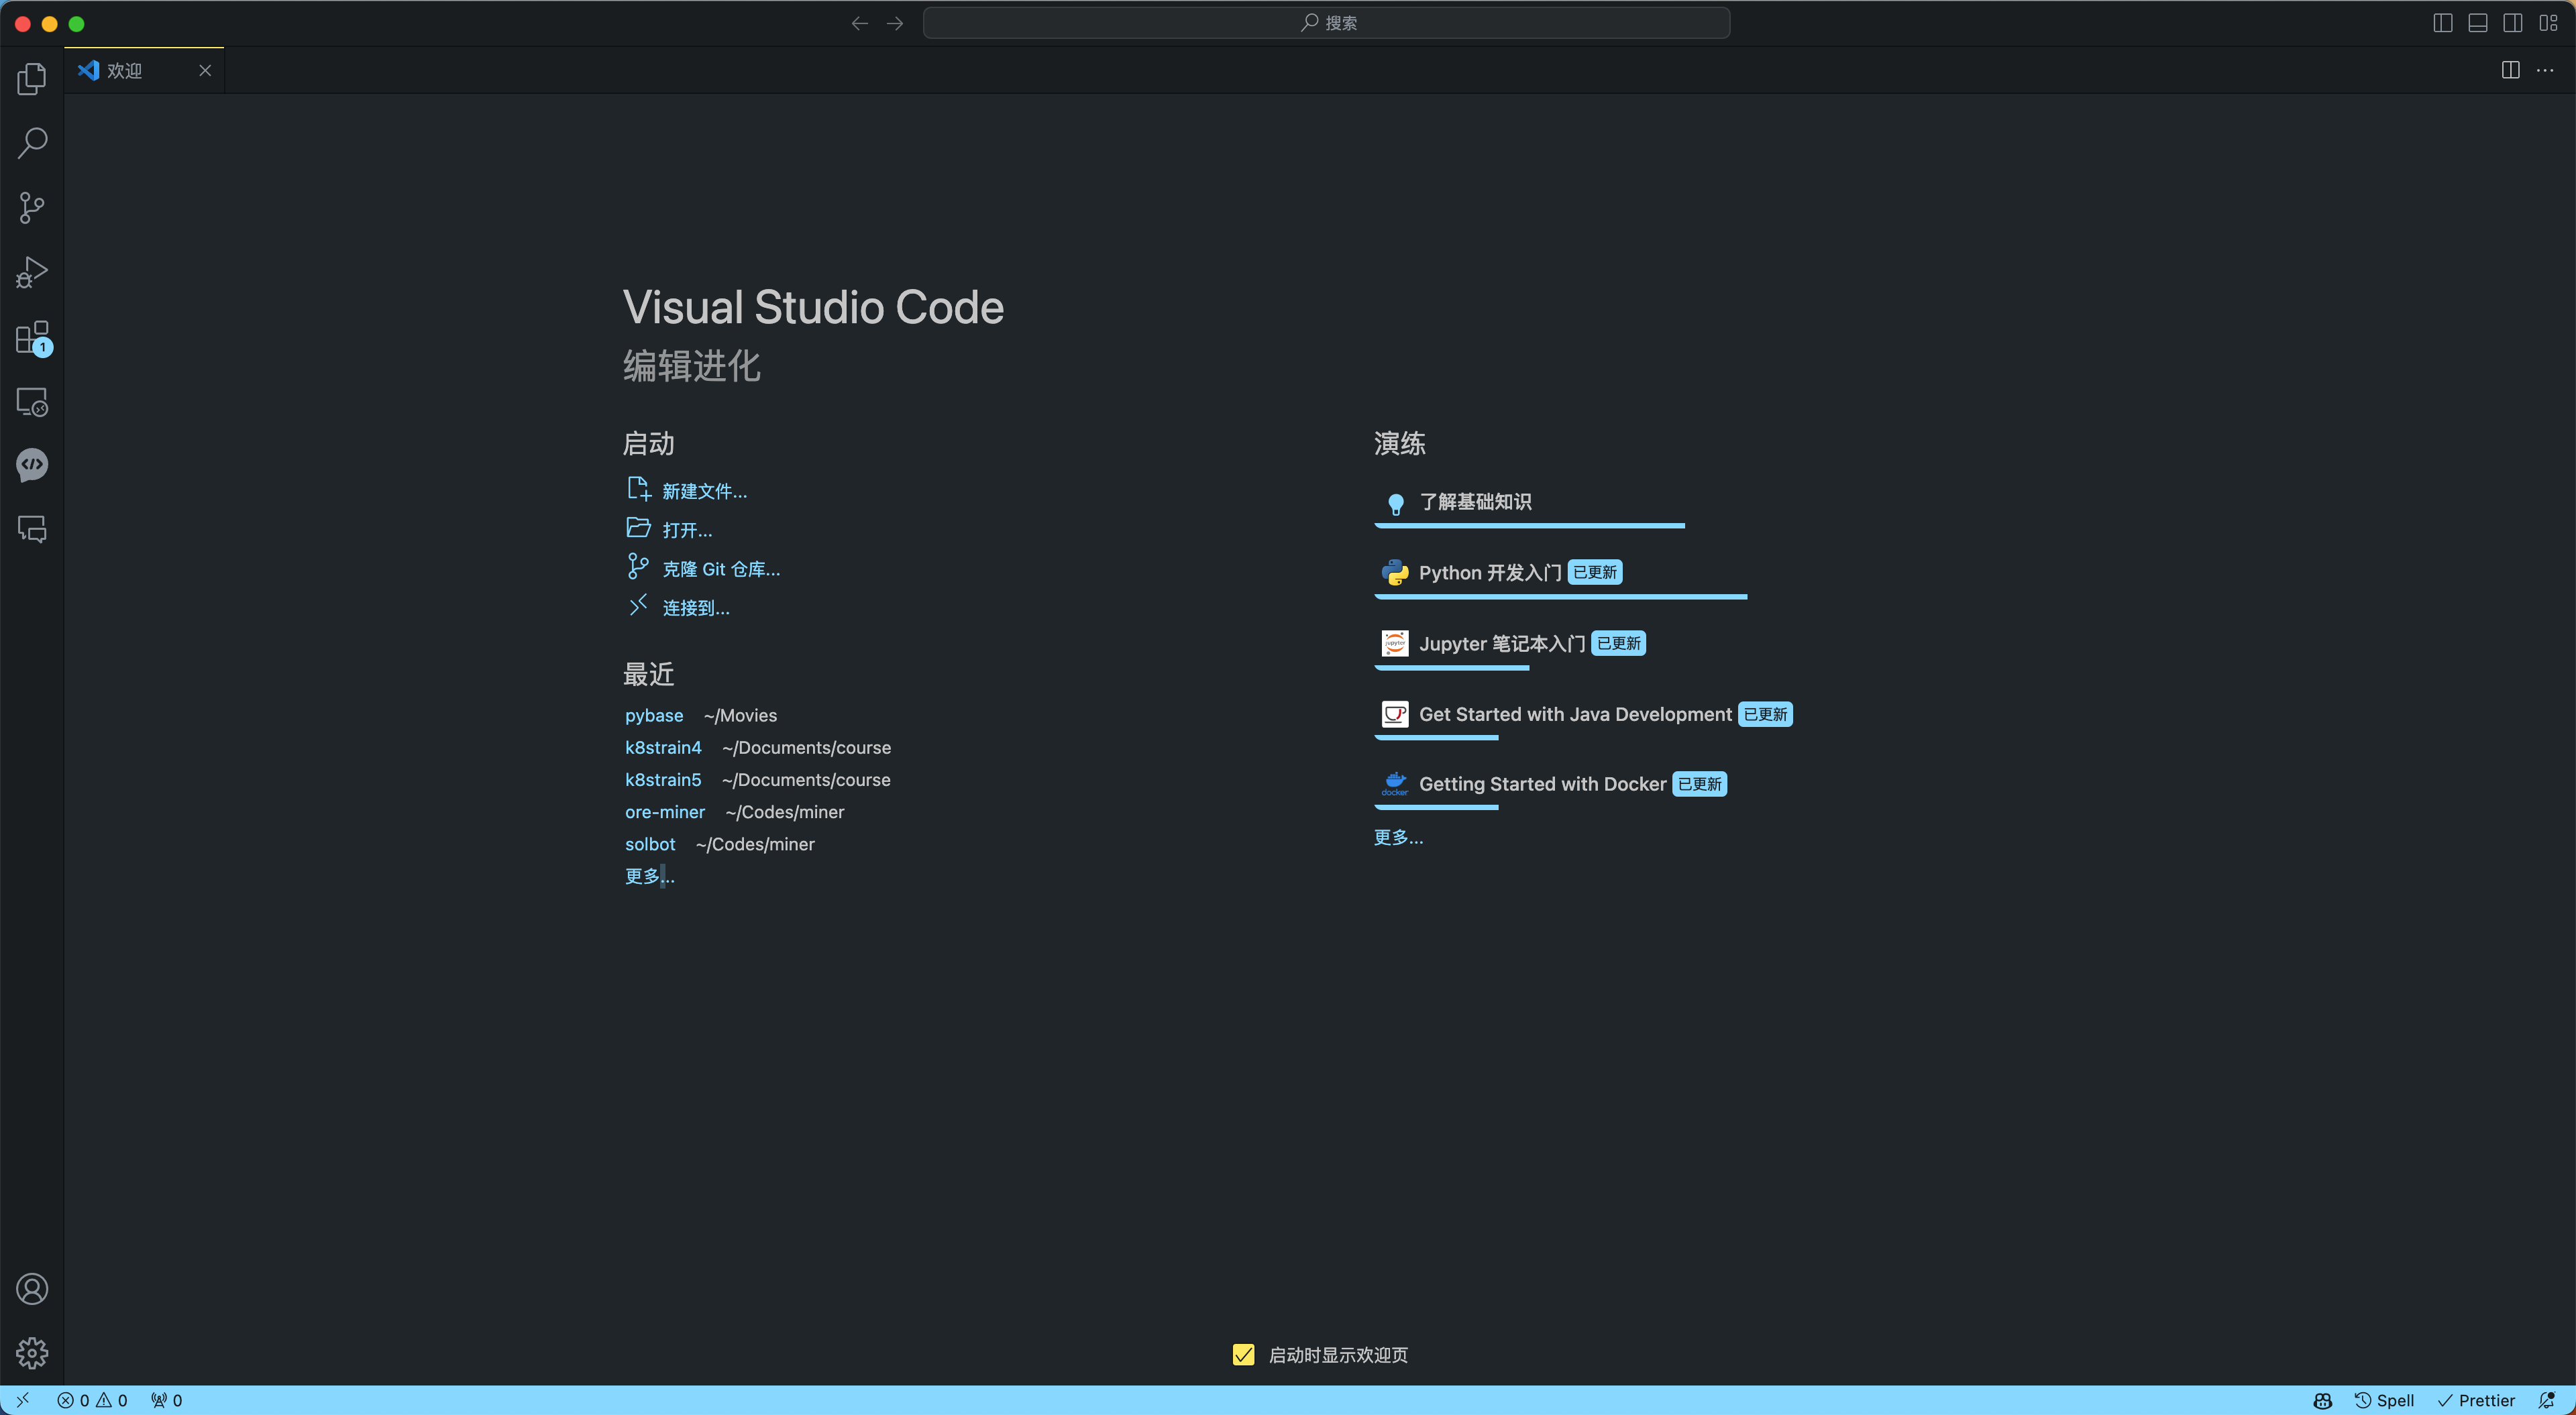Click 打开... link
Image resolution: width=2576 pixels, height=1415 pixels.
687,530
